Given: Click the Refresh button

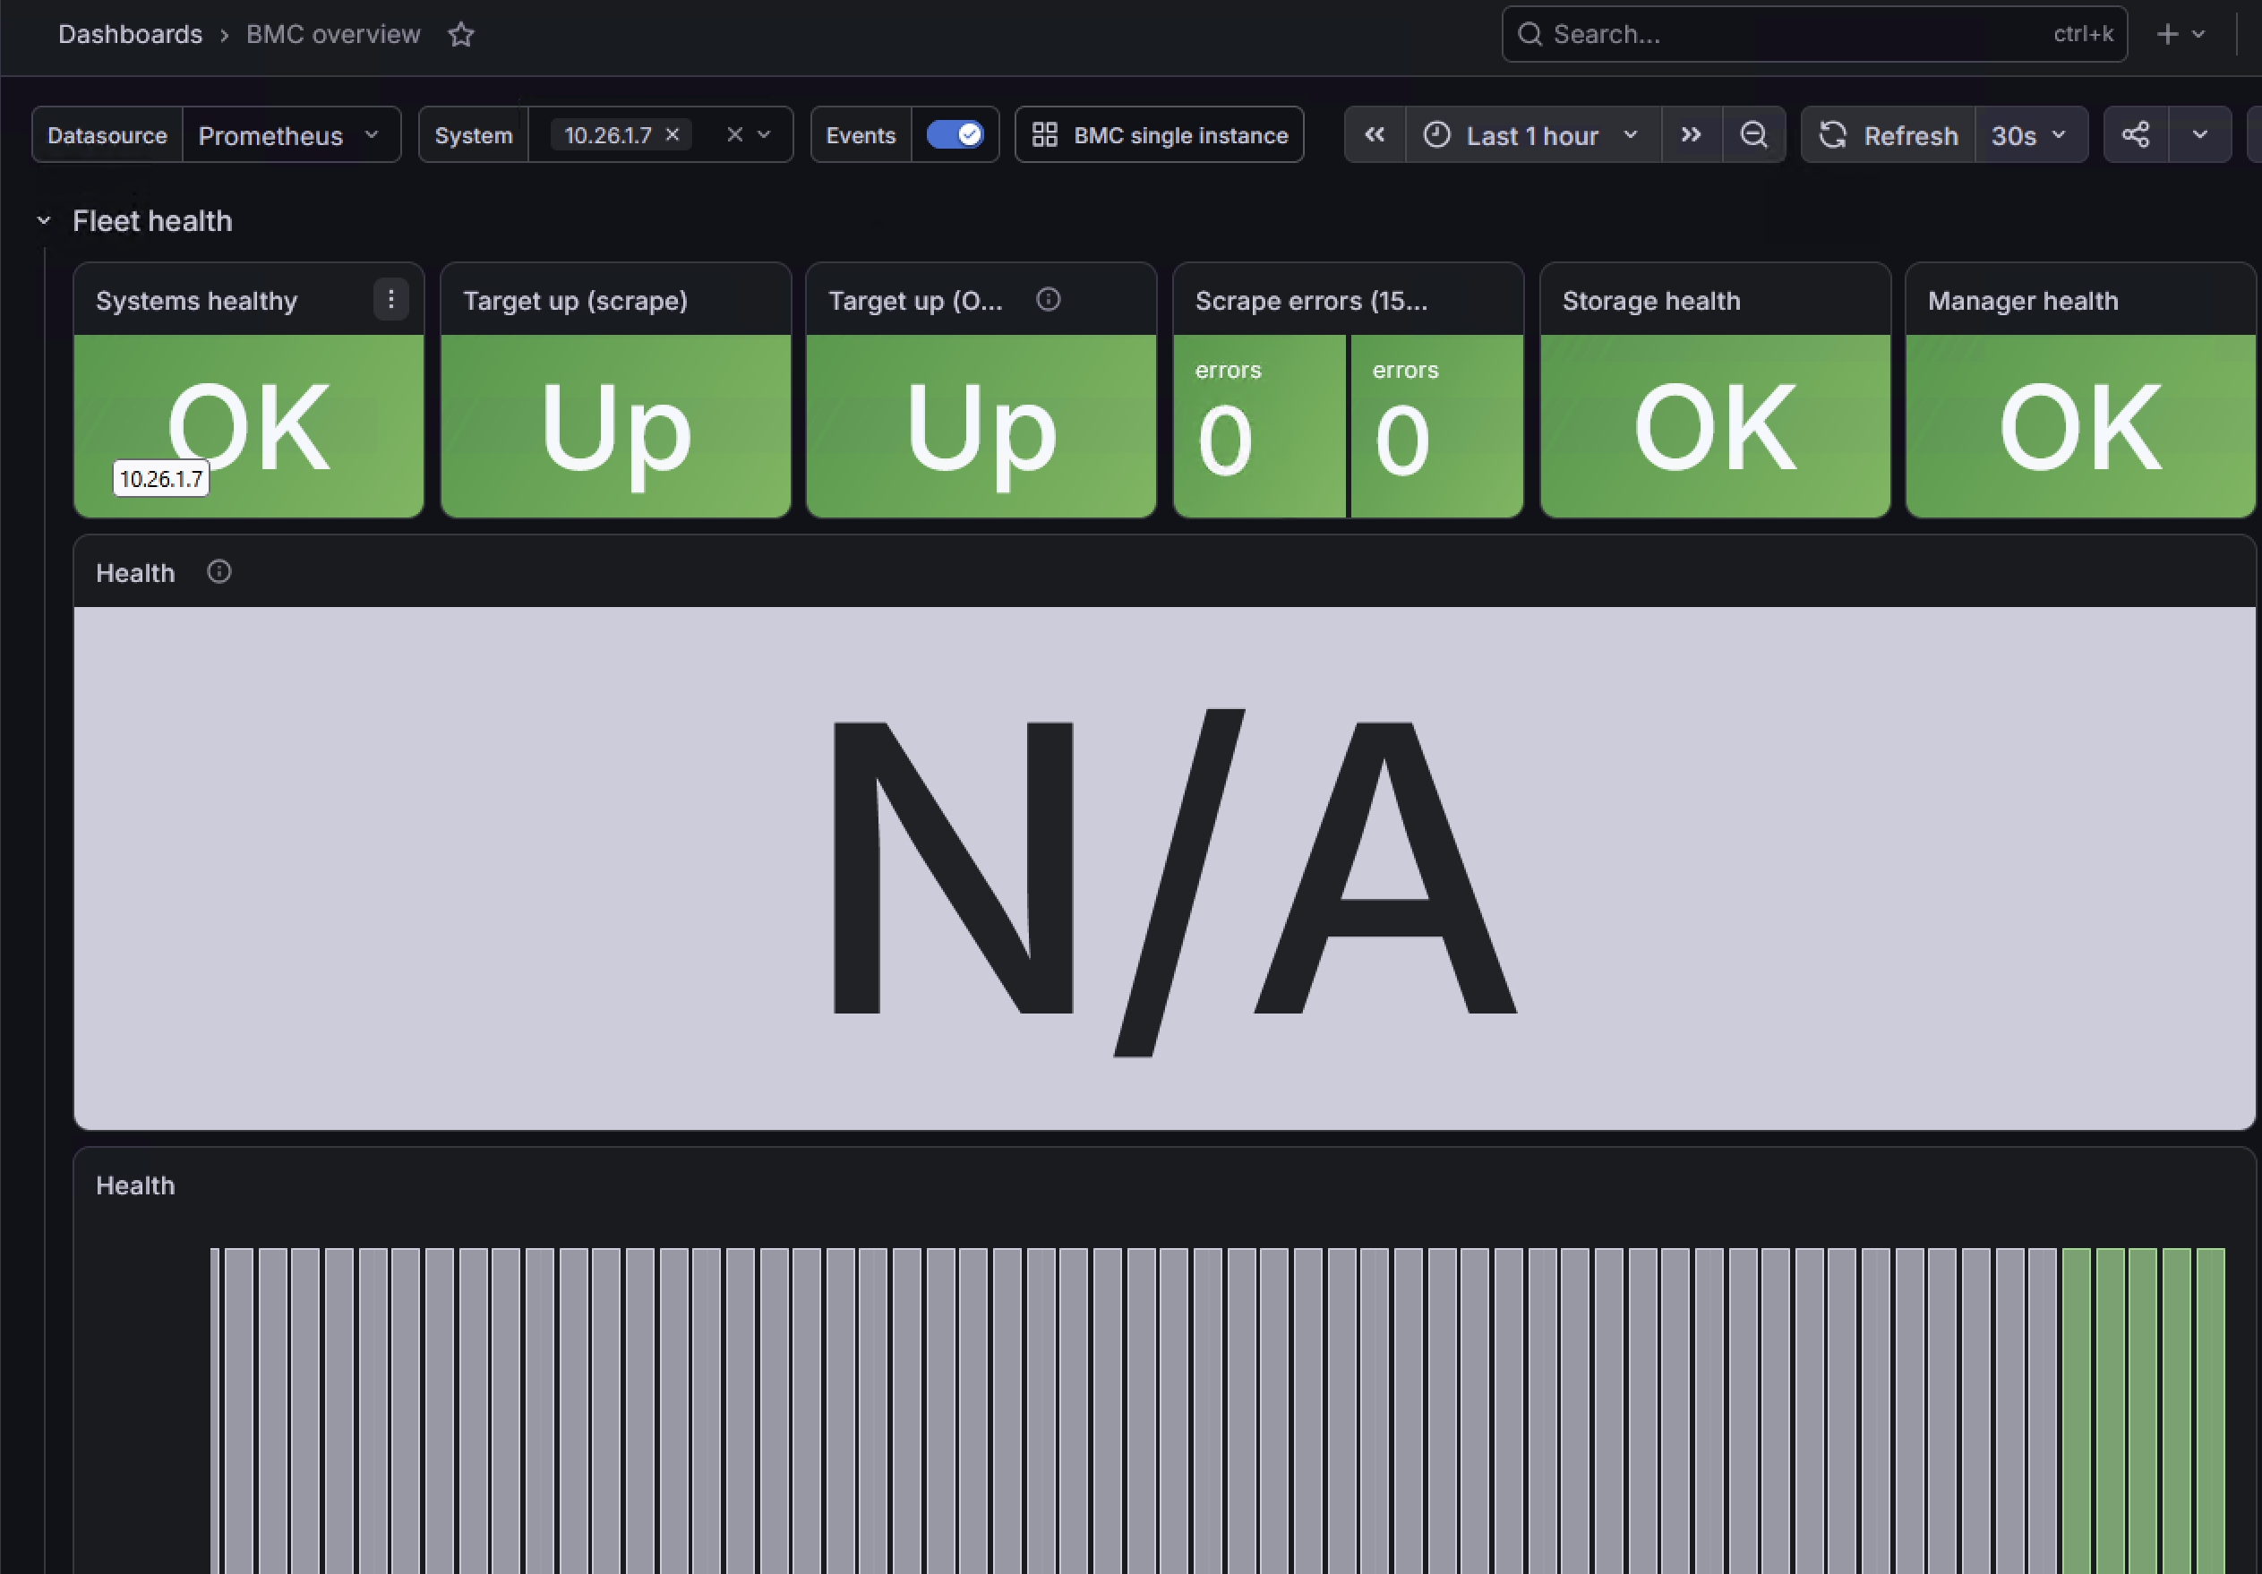Looking at the screenshot, I should 1889,135.
